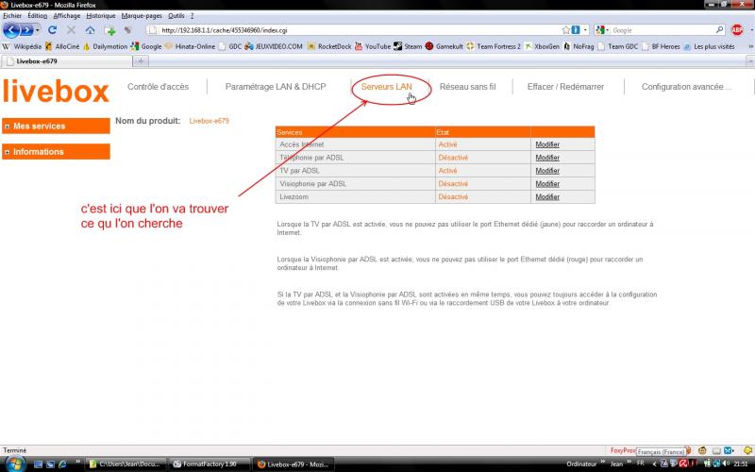The width and height of the screenshot is (755, 472).
Task: Click FoxyProxy in the status bar
Action: pyautogui.click(x=623, y=450)
